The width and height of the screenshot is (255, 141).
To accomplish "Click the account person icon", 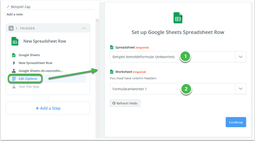I will pos(14,71).
